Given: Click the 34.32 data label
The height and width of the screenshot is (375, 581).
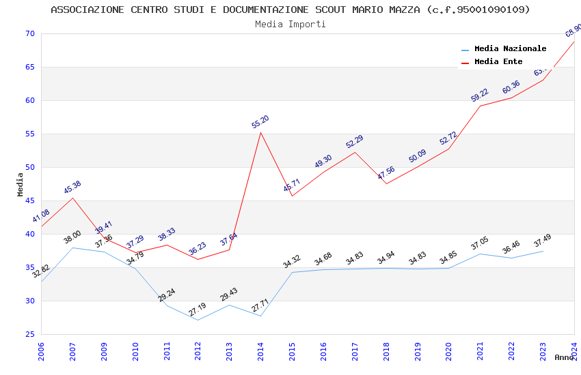Looking at the screenshot, I should coord(292,262).
